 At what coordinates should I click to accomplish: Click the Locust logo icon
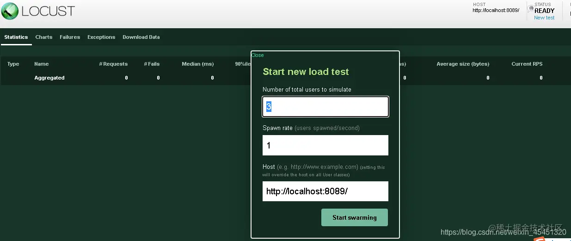10,11
